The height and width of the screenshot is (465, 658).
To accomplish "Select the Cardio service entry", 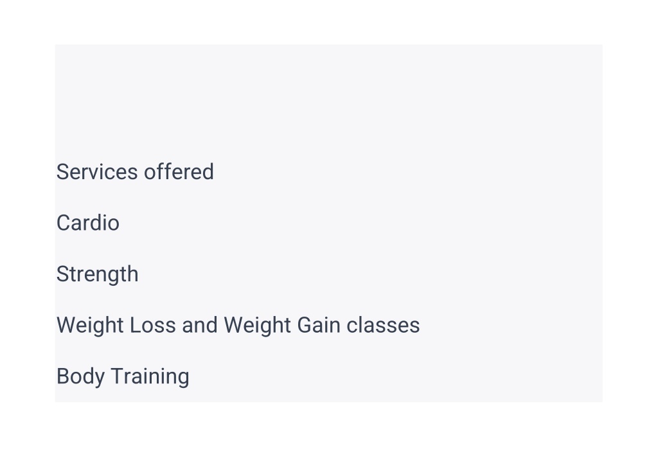I will (x=87, y=223).
